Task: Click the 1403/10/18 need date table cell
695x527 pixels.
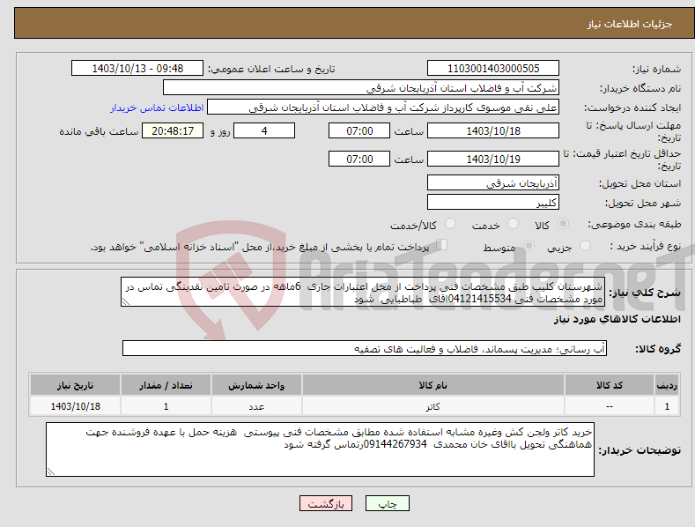Action: (76, 406)
